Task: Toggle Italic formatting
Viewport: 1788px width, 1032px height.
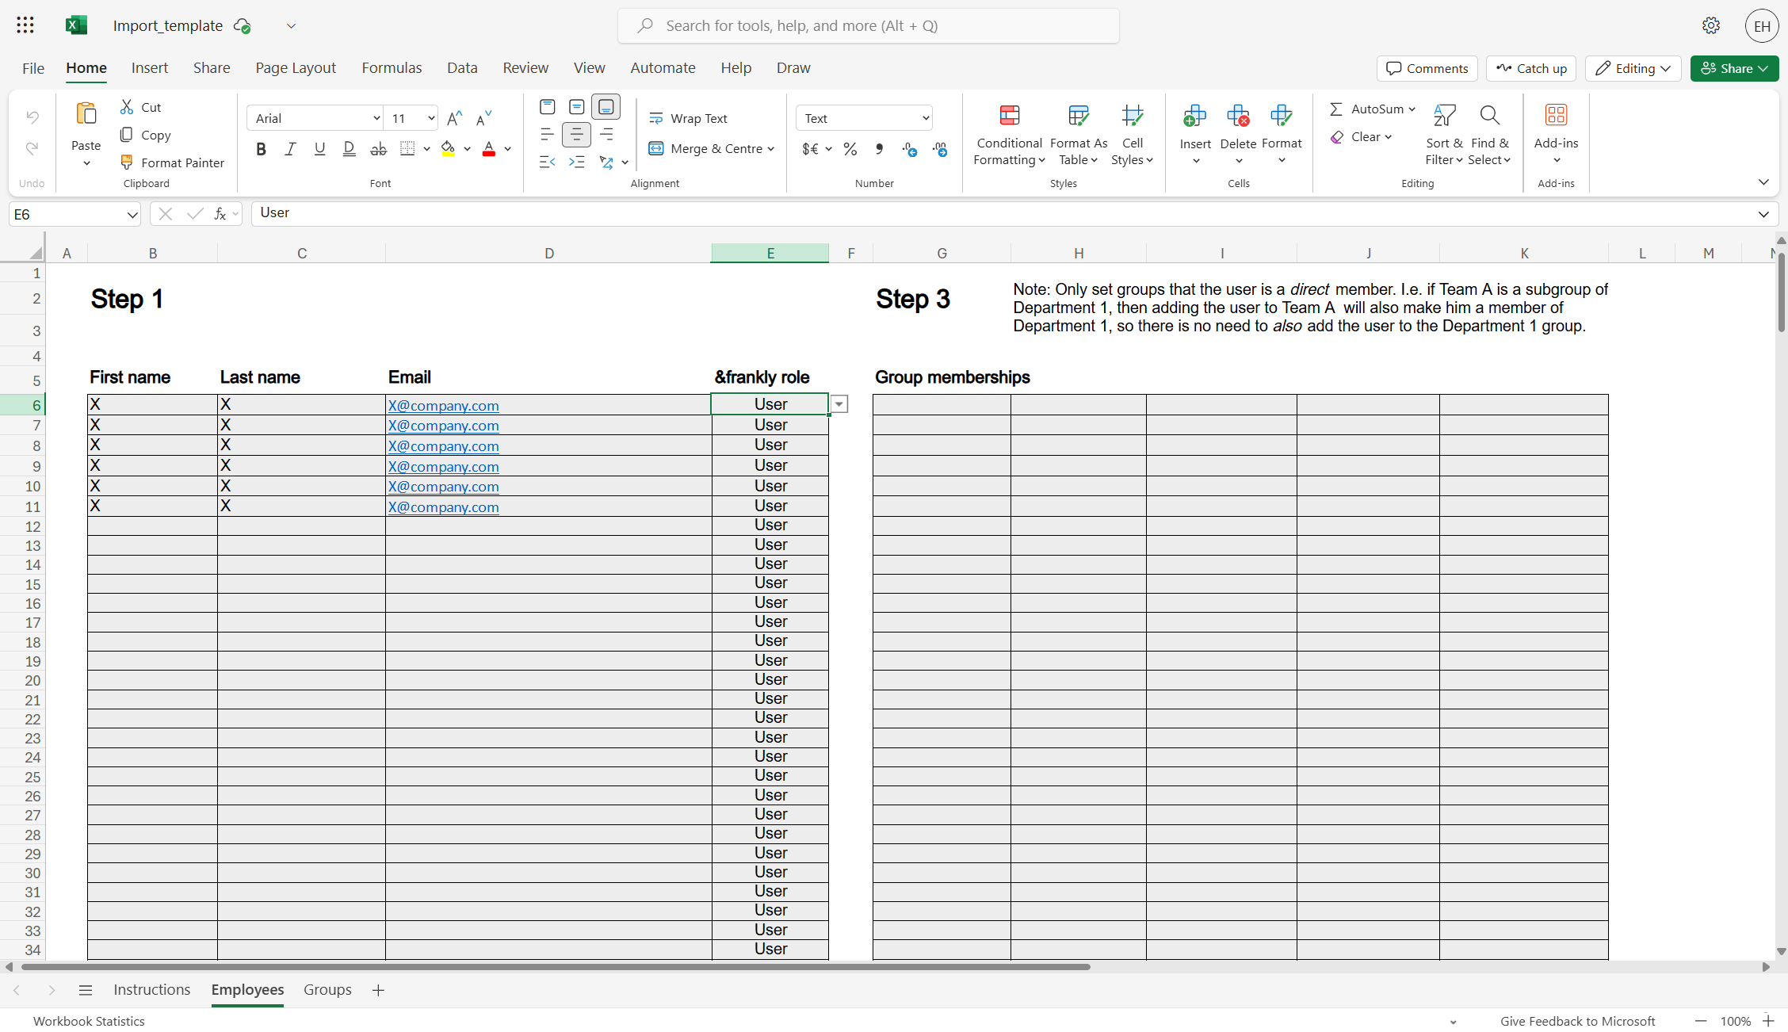Action: pos(290,149)
